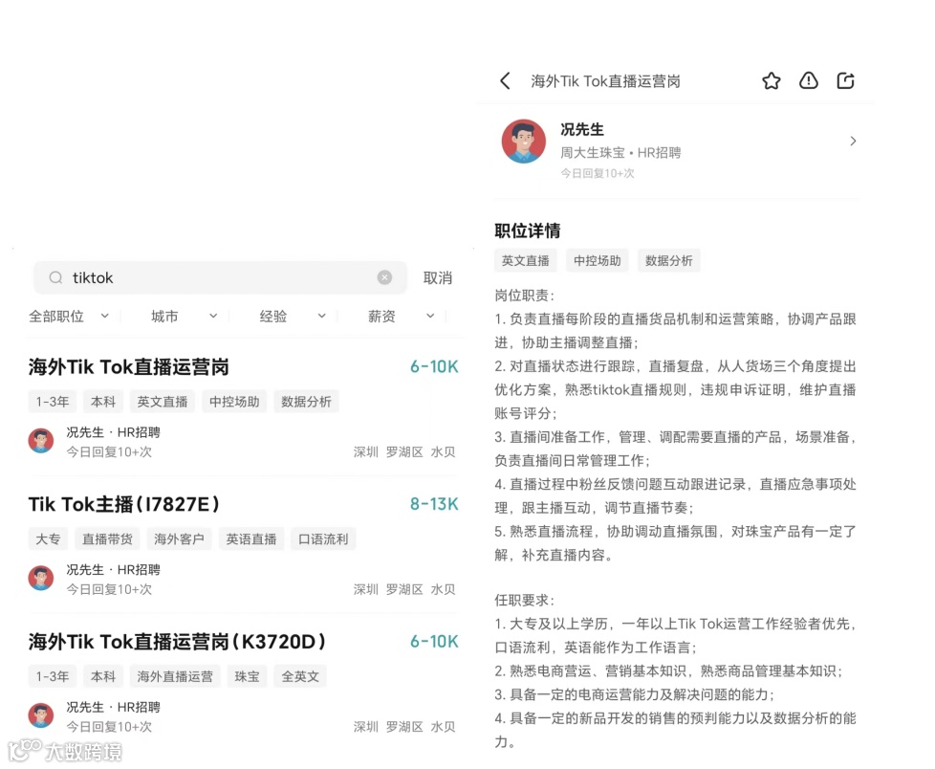Viewport: 935px width, 769px height.
Task: Select the 中控场助 tag under 职位详情
Action: point(597,261)
